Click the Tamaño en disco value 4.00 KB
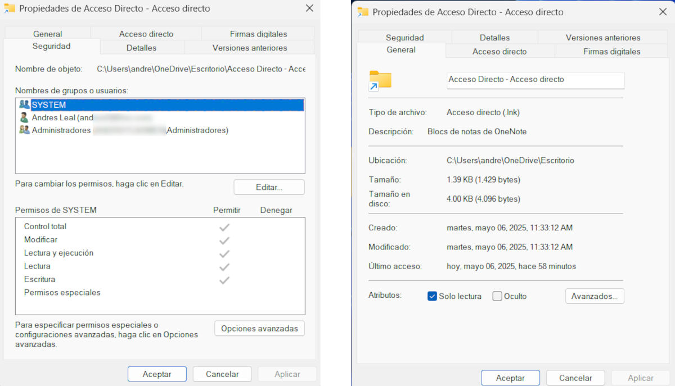Image resolution: width=675 pixels, height=386 pixels. point(483,199)
